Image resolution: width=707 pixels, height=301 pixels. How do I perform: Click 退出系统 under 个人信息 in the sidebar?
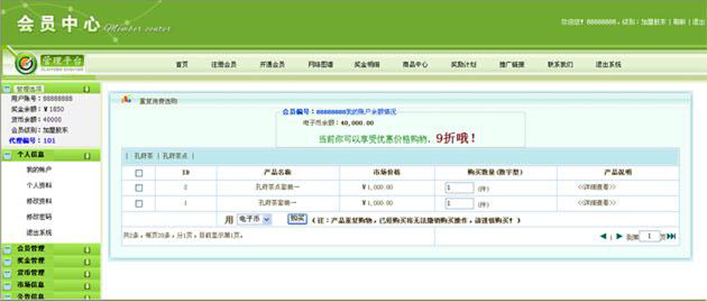pyautogui.click(x=39, y=233)
